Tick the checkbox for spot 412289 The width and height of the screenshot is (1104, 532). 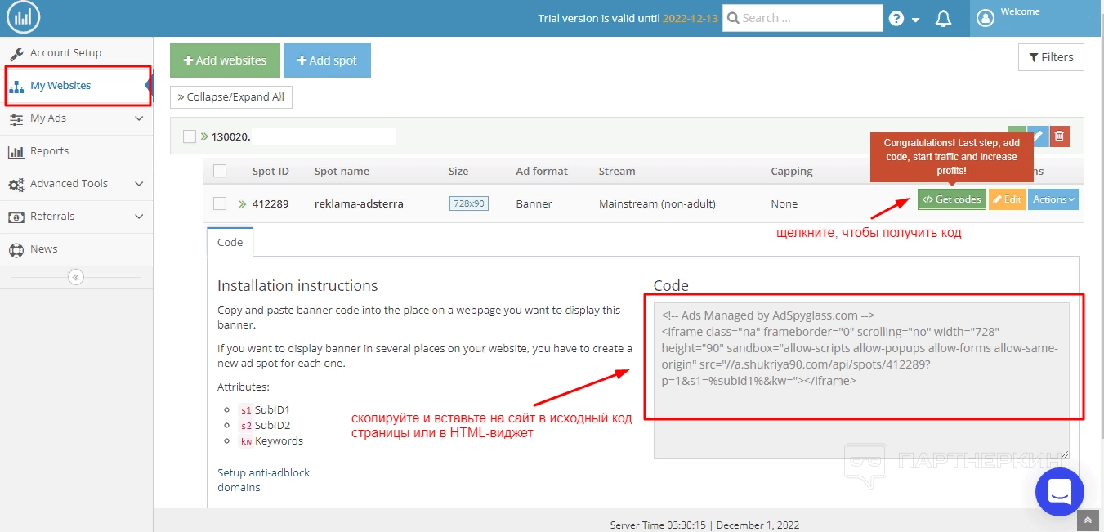(220, 203)
